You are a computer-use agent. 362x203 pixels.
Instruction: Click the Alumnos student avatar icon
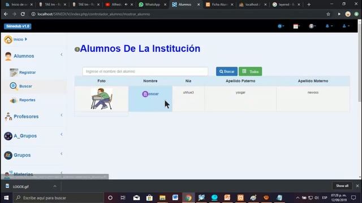[8, 56]
